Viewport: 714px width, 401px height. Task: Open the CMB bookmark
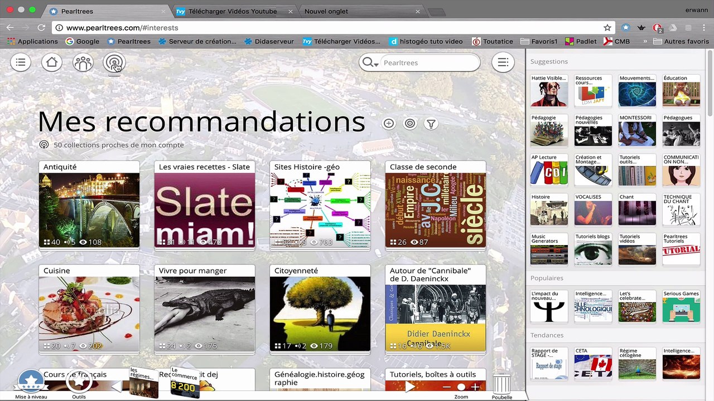point(617,41)
